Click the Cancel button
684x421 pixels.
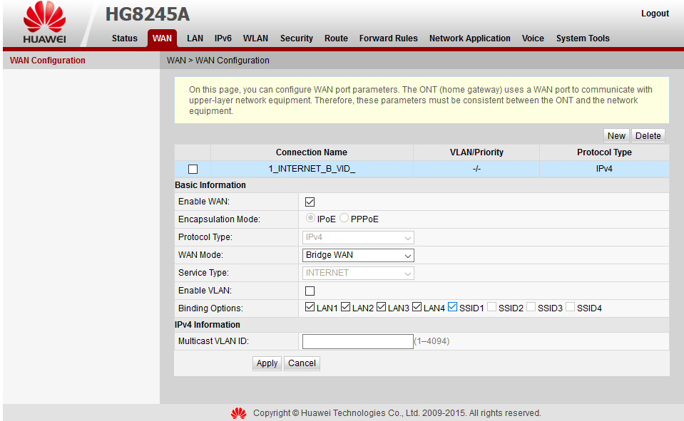click(302, 363)
